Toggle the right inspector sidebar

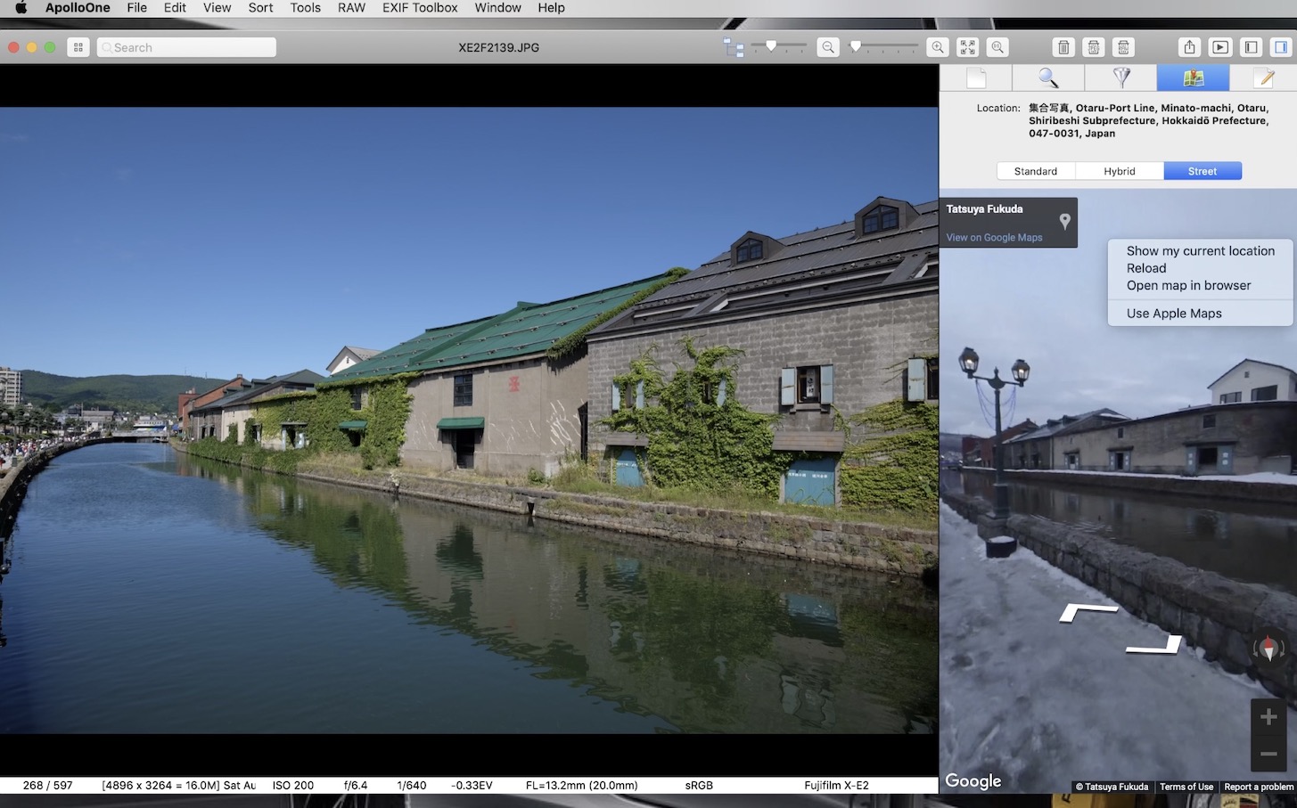(1281, 47)
